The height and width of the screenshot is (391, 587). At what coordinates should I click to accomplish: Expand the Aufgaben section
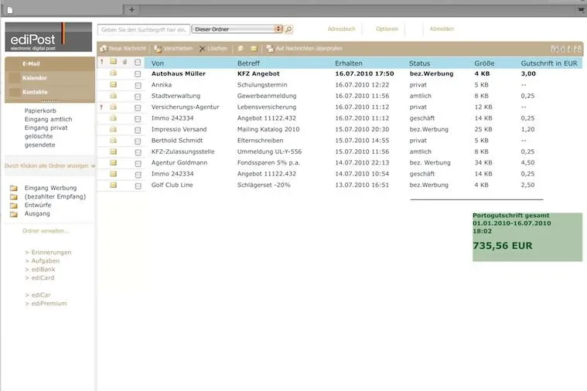[x=42, y=260]
